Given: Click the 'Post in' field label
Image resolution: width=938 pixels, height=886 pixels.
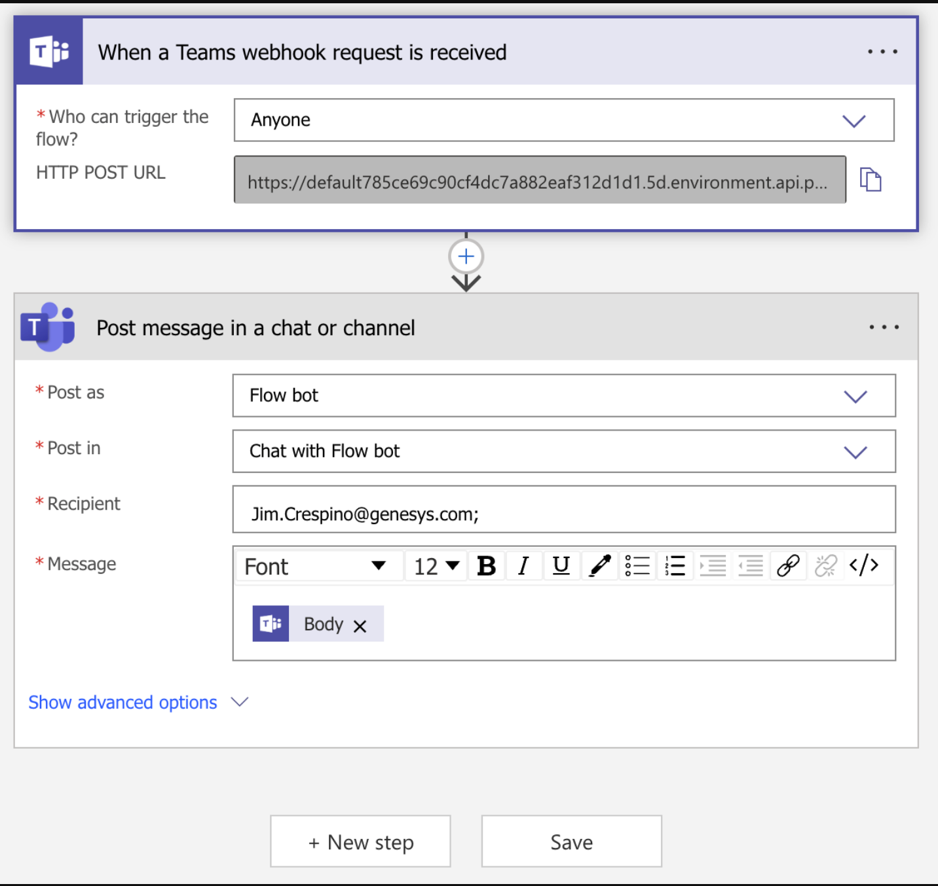Looking at the screenshot, I should pos(73,448).
